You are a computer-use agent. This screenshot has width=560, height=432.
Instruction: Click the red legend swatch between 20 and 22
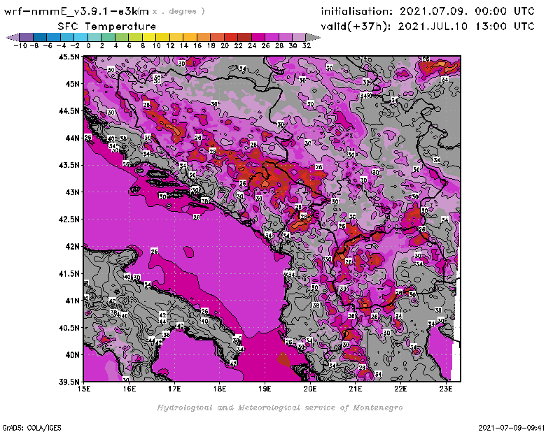(231, 37)
